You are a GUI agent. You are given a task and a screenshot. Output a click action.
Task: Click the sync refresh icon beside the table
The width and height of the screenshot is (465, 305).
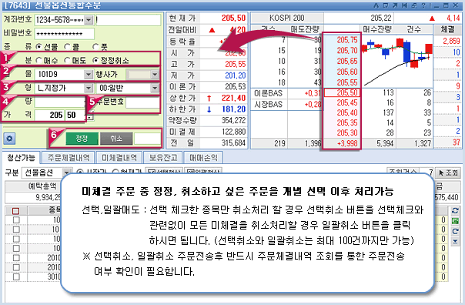pos(455,211)
